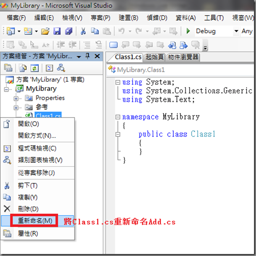Click the Save diskette icon

point(57,31)
